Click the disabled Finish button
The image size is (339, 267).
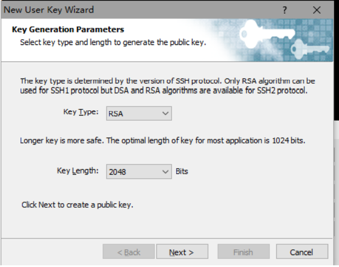[243, 252]
